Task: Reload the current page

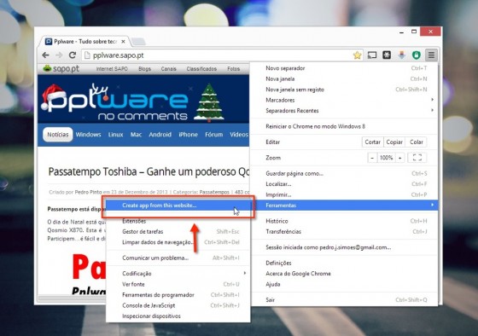Action: pyautogui.click(x=73, y=55)
